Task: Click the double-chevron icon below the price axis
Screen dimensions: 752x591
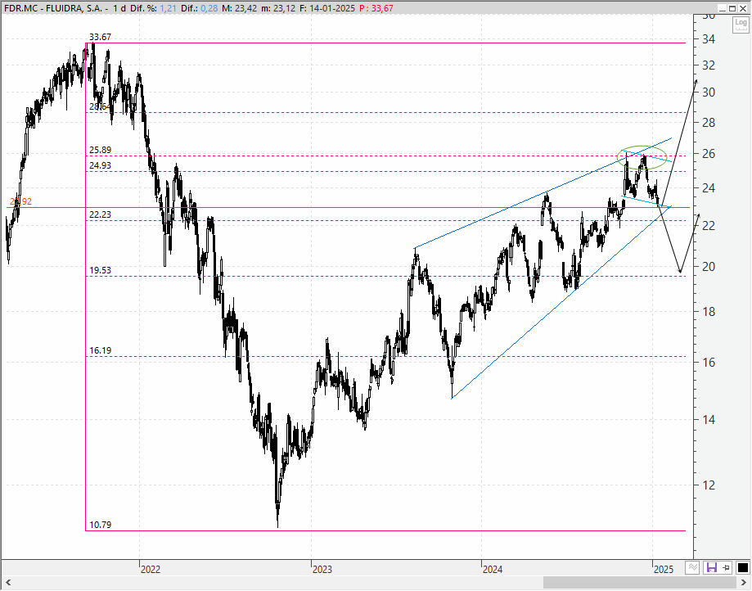Action: click(692, 568)
